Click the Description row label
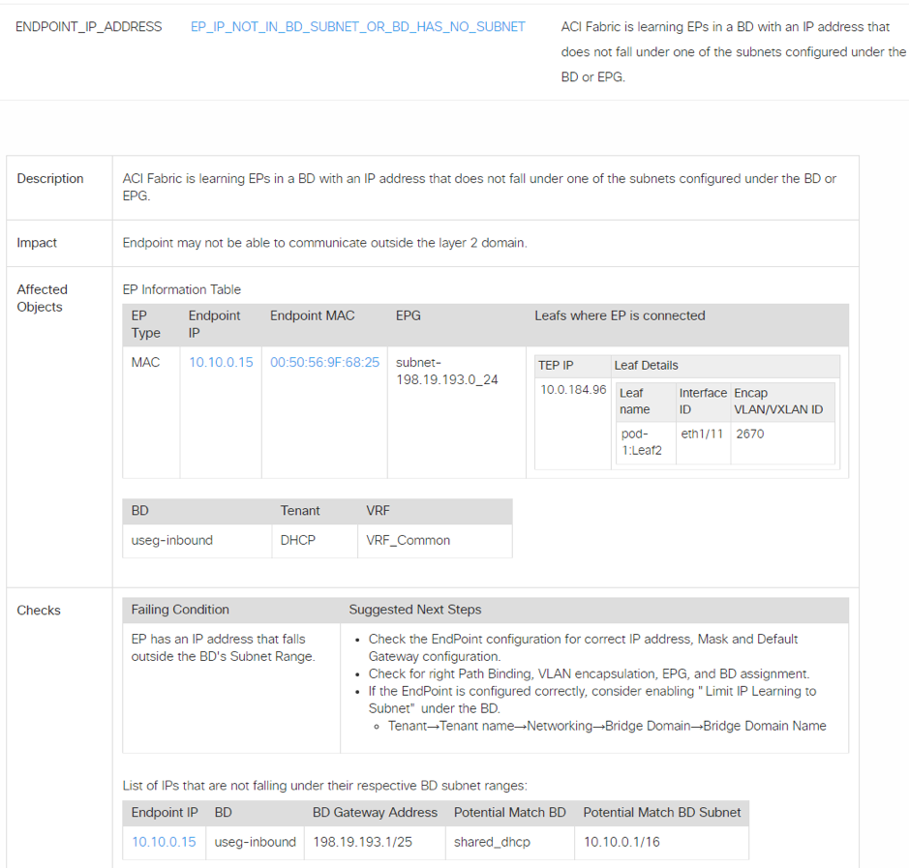The width and height of the screenshot is (909, 868). click(50, 179)
